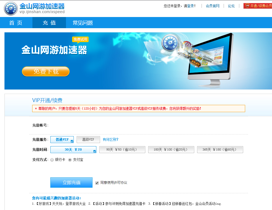Choose the 30天 ¥20 duration option
This screenshot has width=272, height=210.
coord(73,149)
